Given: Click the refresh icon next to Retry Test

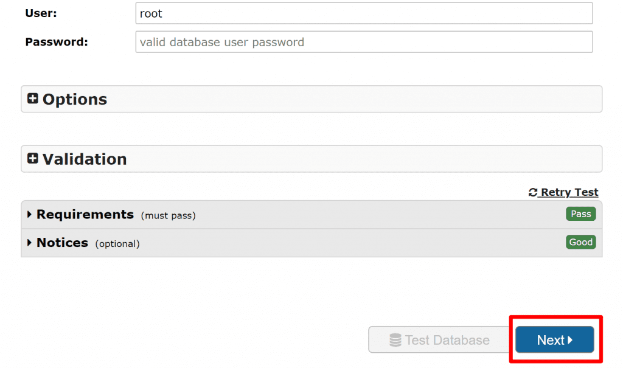Looking at the screenshot, I should tap(533, 192).
